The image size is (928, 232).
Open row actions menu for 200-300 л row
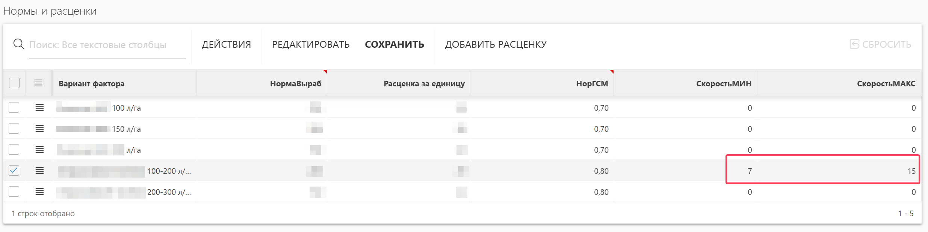pyautogui.click(x=39, y=192)
